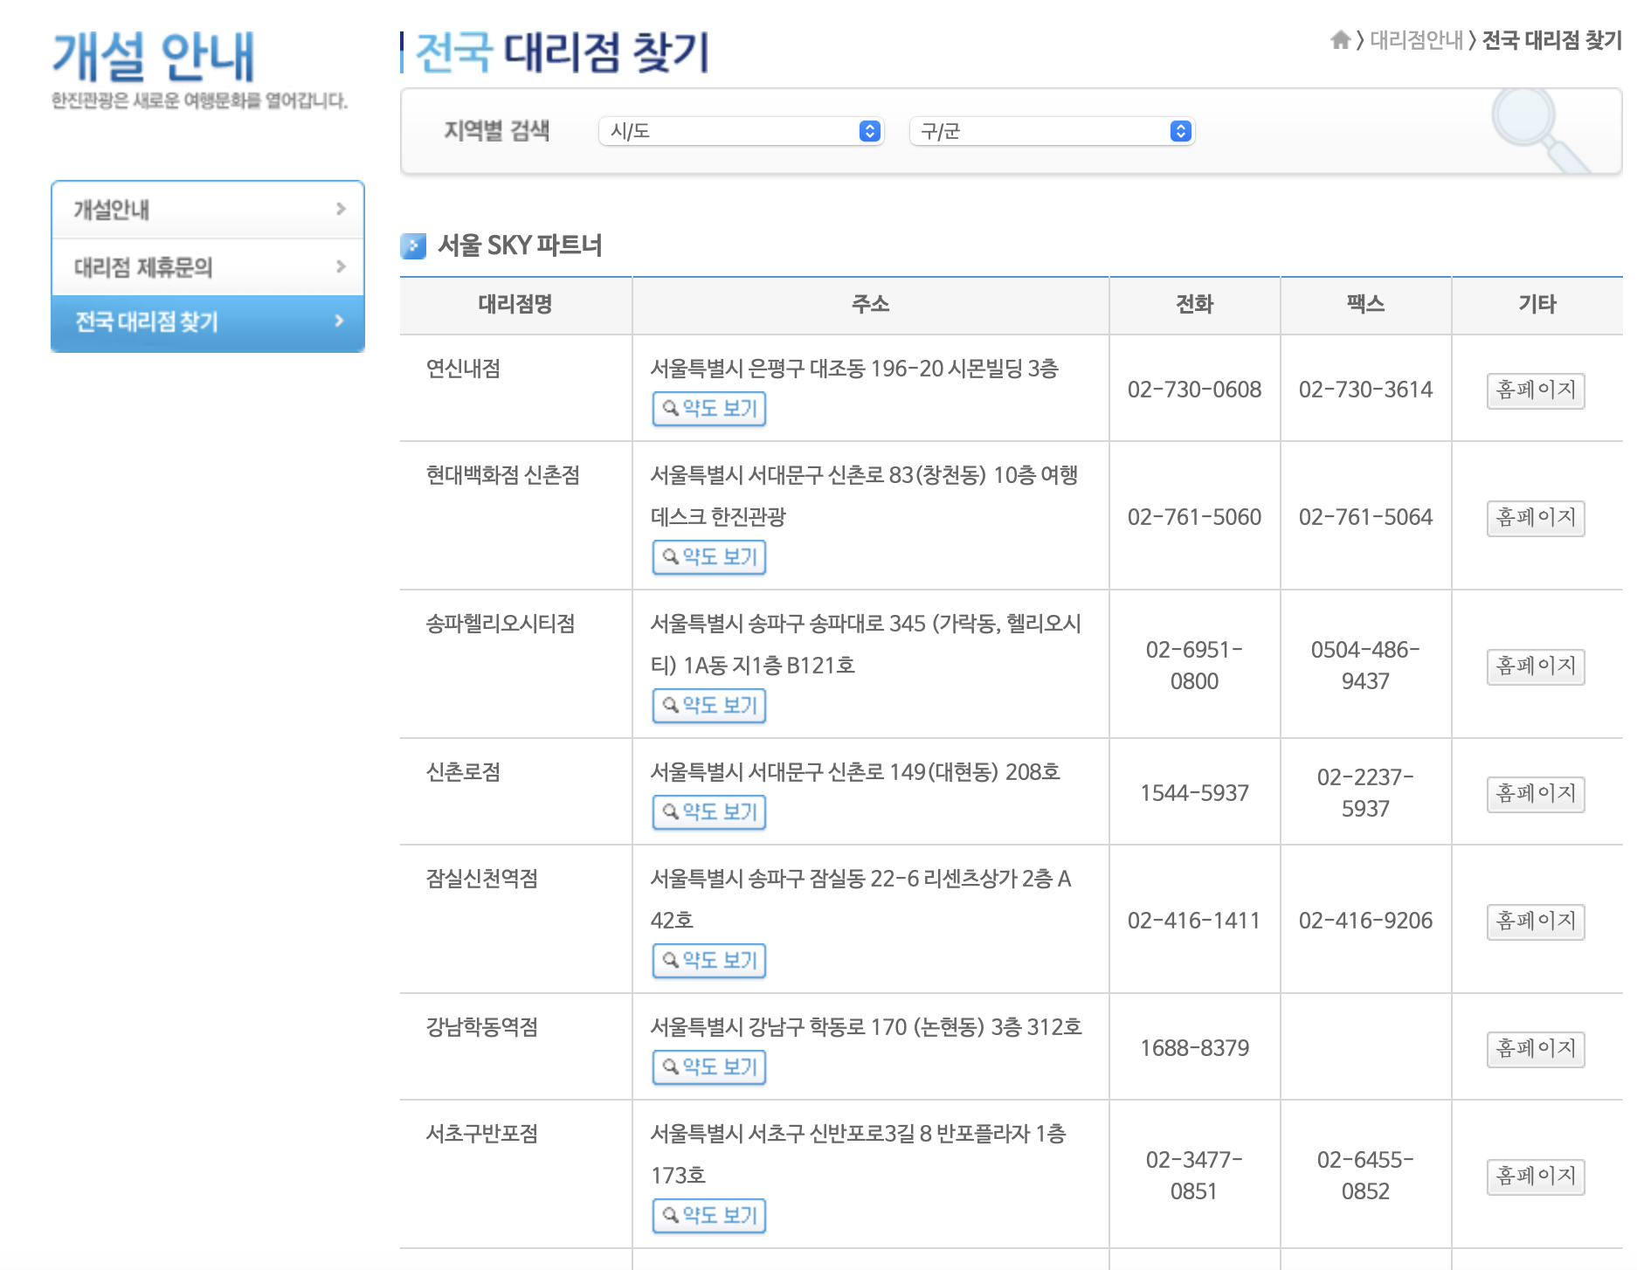View map for 강남학동역점
Viewport: 1637px width, 1270px height.
coord(709,1067)
